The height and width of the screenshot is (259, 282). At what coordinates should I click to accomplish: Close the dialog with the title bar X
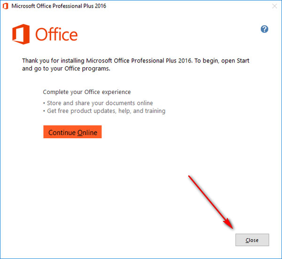tap(274, 7)
